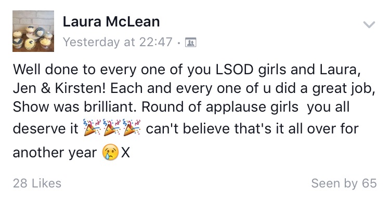Open the post options chevron menu
This screenshot has width=390, height=202.
369,24
